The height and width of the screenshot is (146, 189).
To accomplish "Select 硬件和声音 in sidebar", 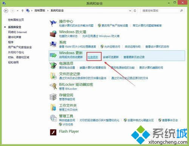I will click(x=15, y=37).
